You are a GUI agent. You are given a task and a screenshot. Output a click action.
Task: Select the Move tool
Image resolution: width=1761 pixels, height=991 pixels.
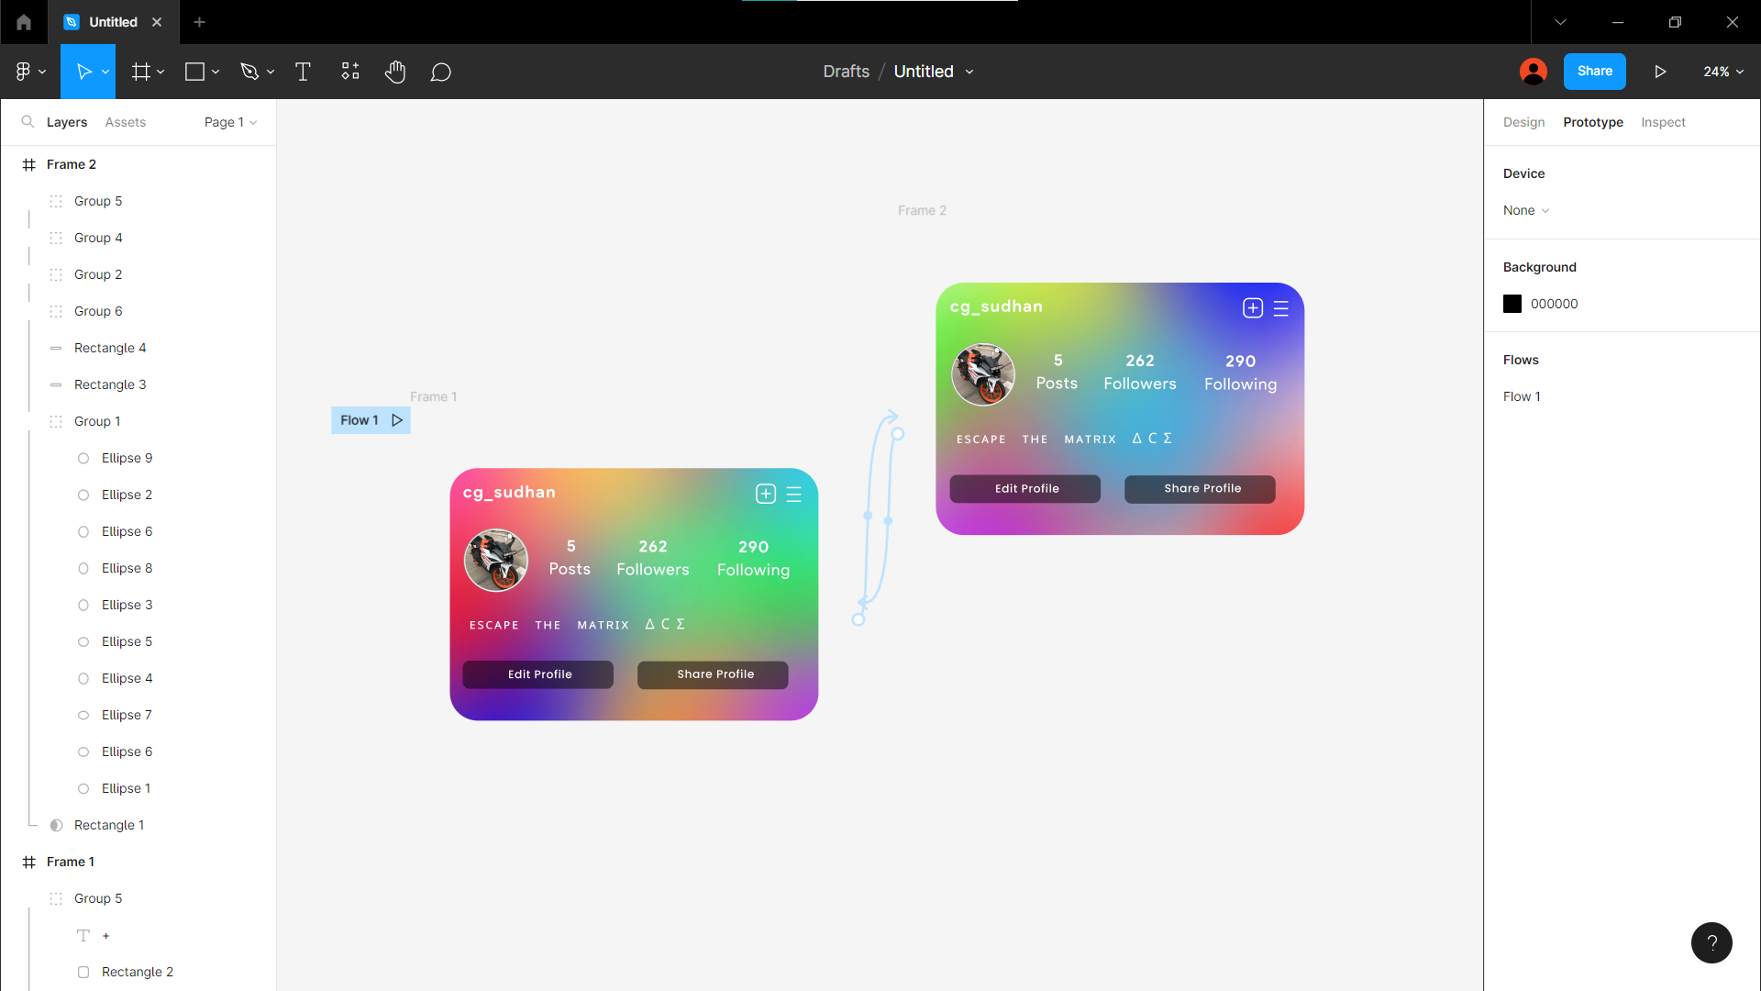pyautogui.click(x=83, y=71)
